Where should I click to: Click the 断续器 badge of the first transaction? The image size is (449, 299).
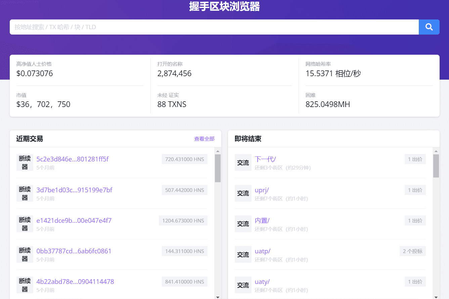pos(25,162)
